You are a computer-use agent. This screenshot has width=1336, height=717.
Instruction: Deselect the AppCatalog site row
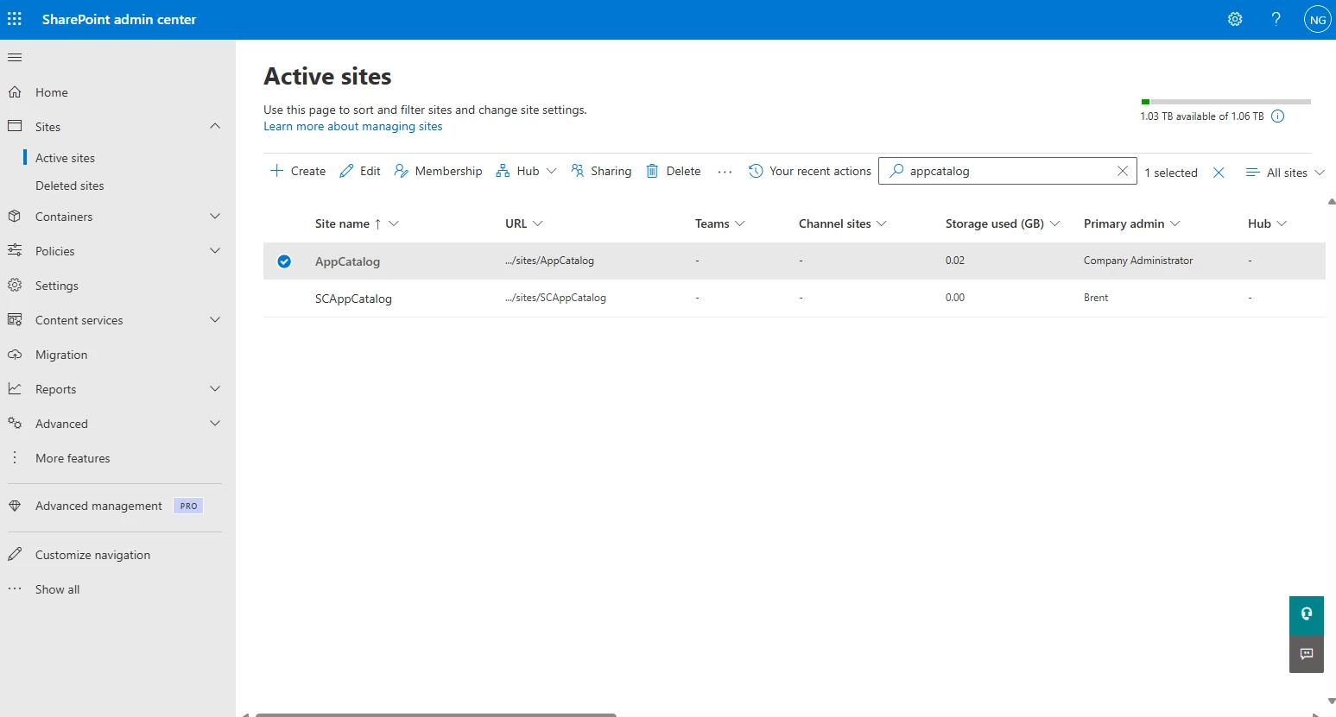pyautogui.click(x=284, y=261)
